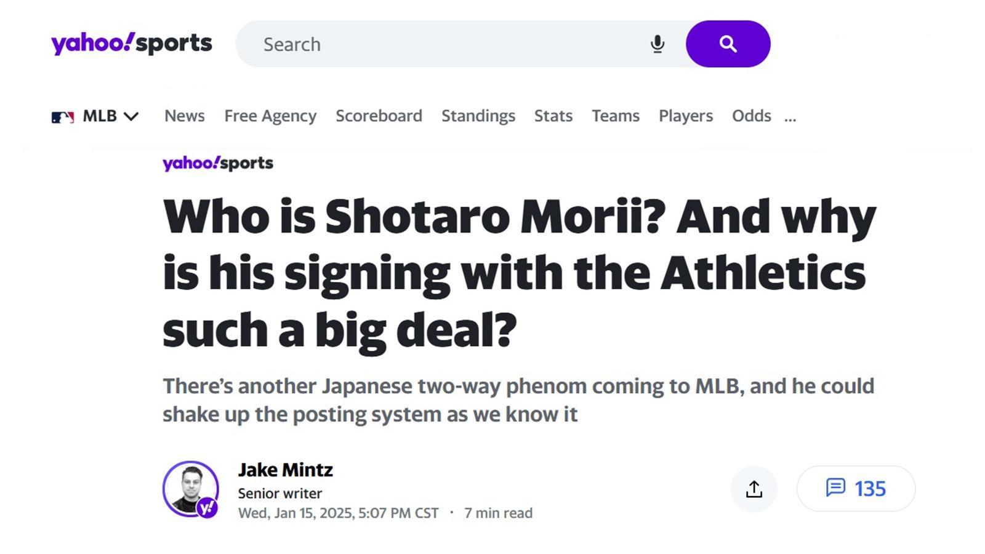Click the microphone voice search icon
The height and width of the screenshot is (554, 985).
pos(657,44)
